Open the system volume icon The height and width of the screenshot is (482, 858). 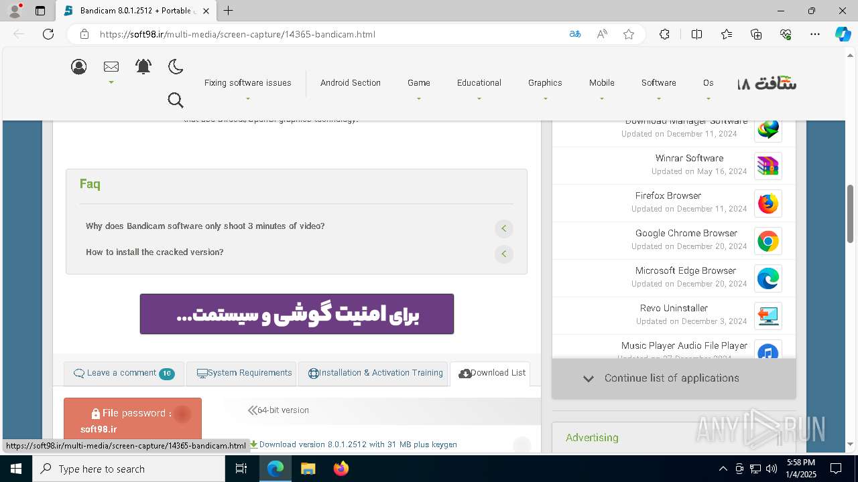pos(772,469)
